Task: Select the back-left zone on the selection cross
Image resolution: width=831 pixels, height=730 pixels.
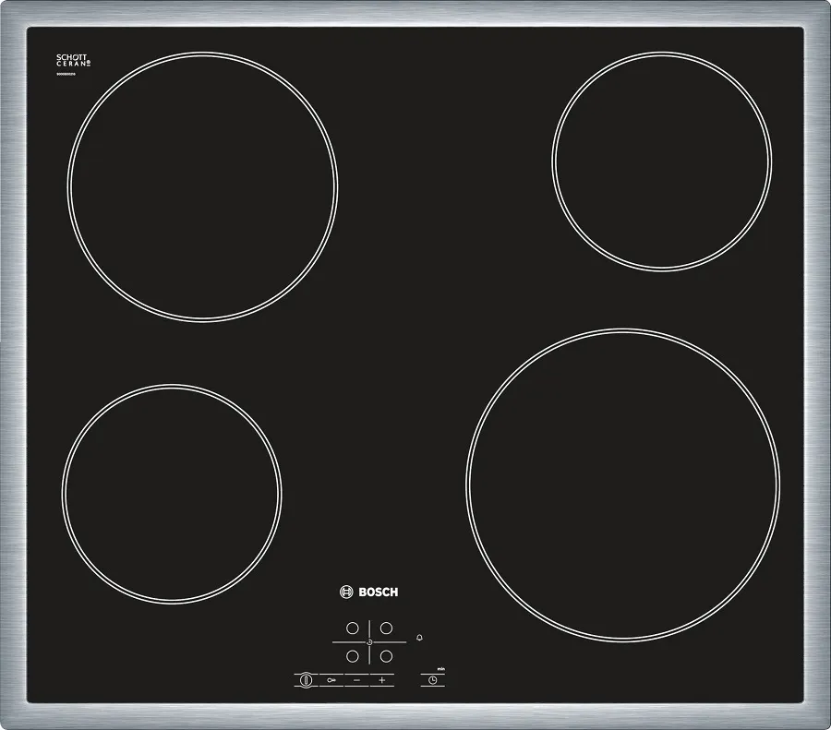Action: pos(352,628)
